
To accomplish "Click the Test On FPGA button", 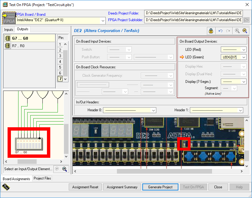I will 193,187.
